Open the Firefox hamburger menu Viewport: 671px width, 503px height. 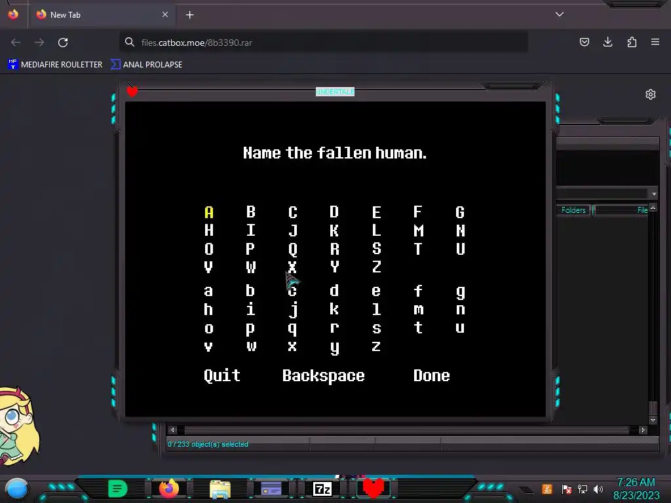[655, 42]
